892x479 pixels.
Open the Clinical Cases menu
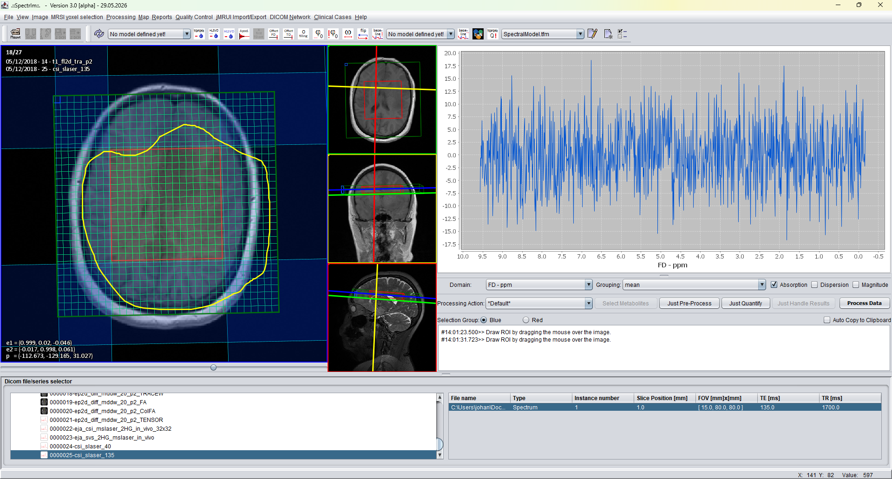click(333, 17)
